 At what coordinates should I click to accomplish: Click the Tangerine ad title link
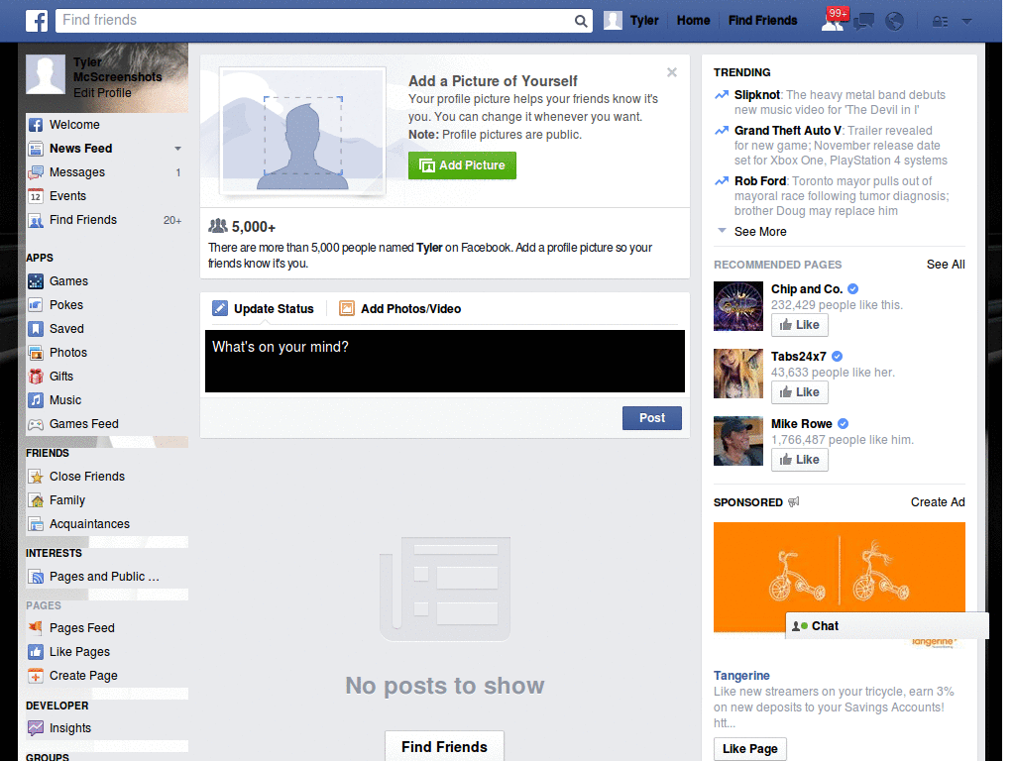point(741,676)
